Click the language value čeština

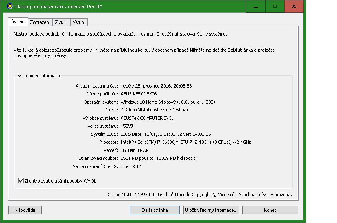pyautogui.click(x=154, y=110)
